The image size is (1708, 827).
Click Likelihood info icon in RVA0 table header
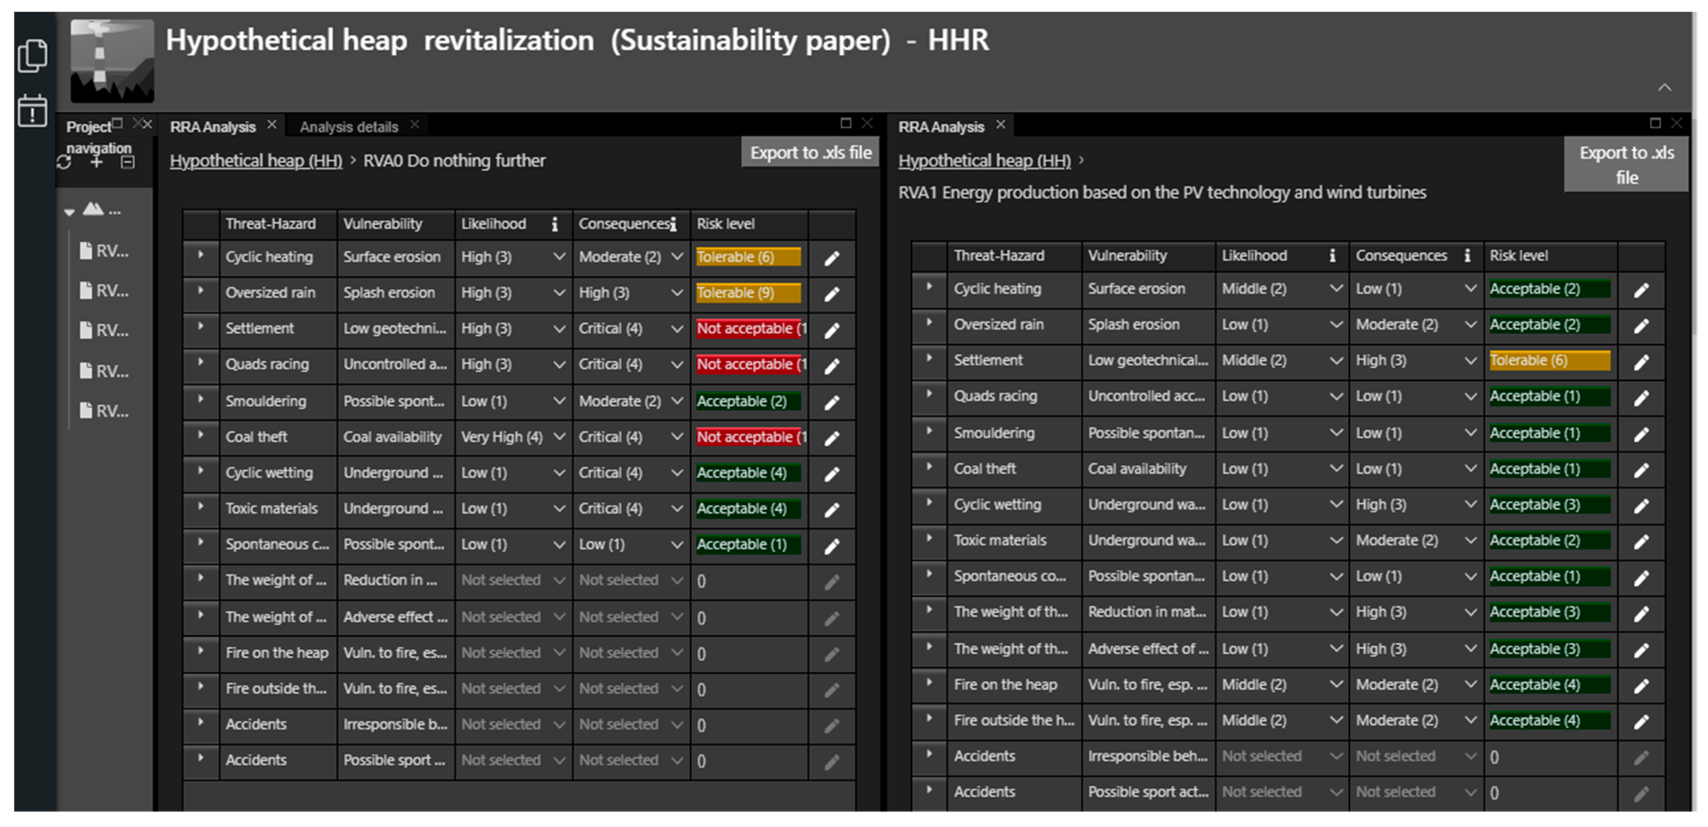[x=554, y=225]
